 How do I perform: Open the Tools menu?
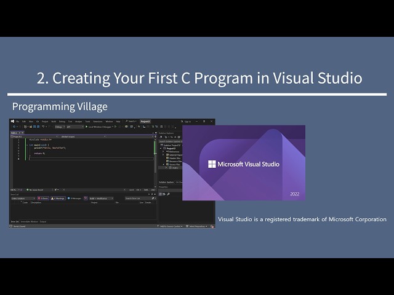[x=87, y=122]
